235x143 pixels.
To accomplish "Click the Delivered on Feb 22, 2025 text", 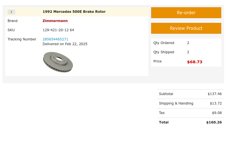I will [x=65, y=44].
